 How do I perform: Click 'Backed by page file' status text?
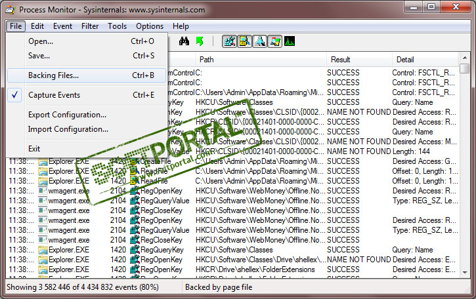[219, 287]
